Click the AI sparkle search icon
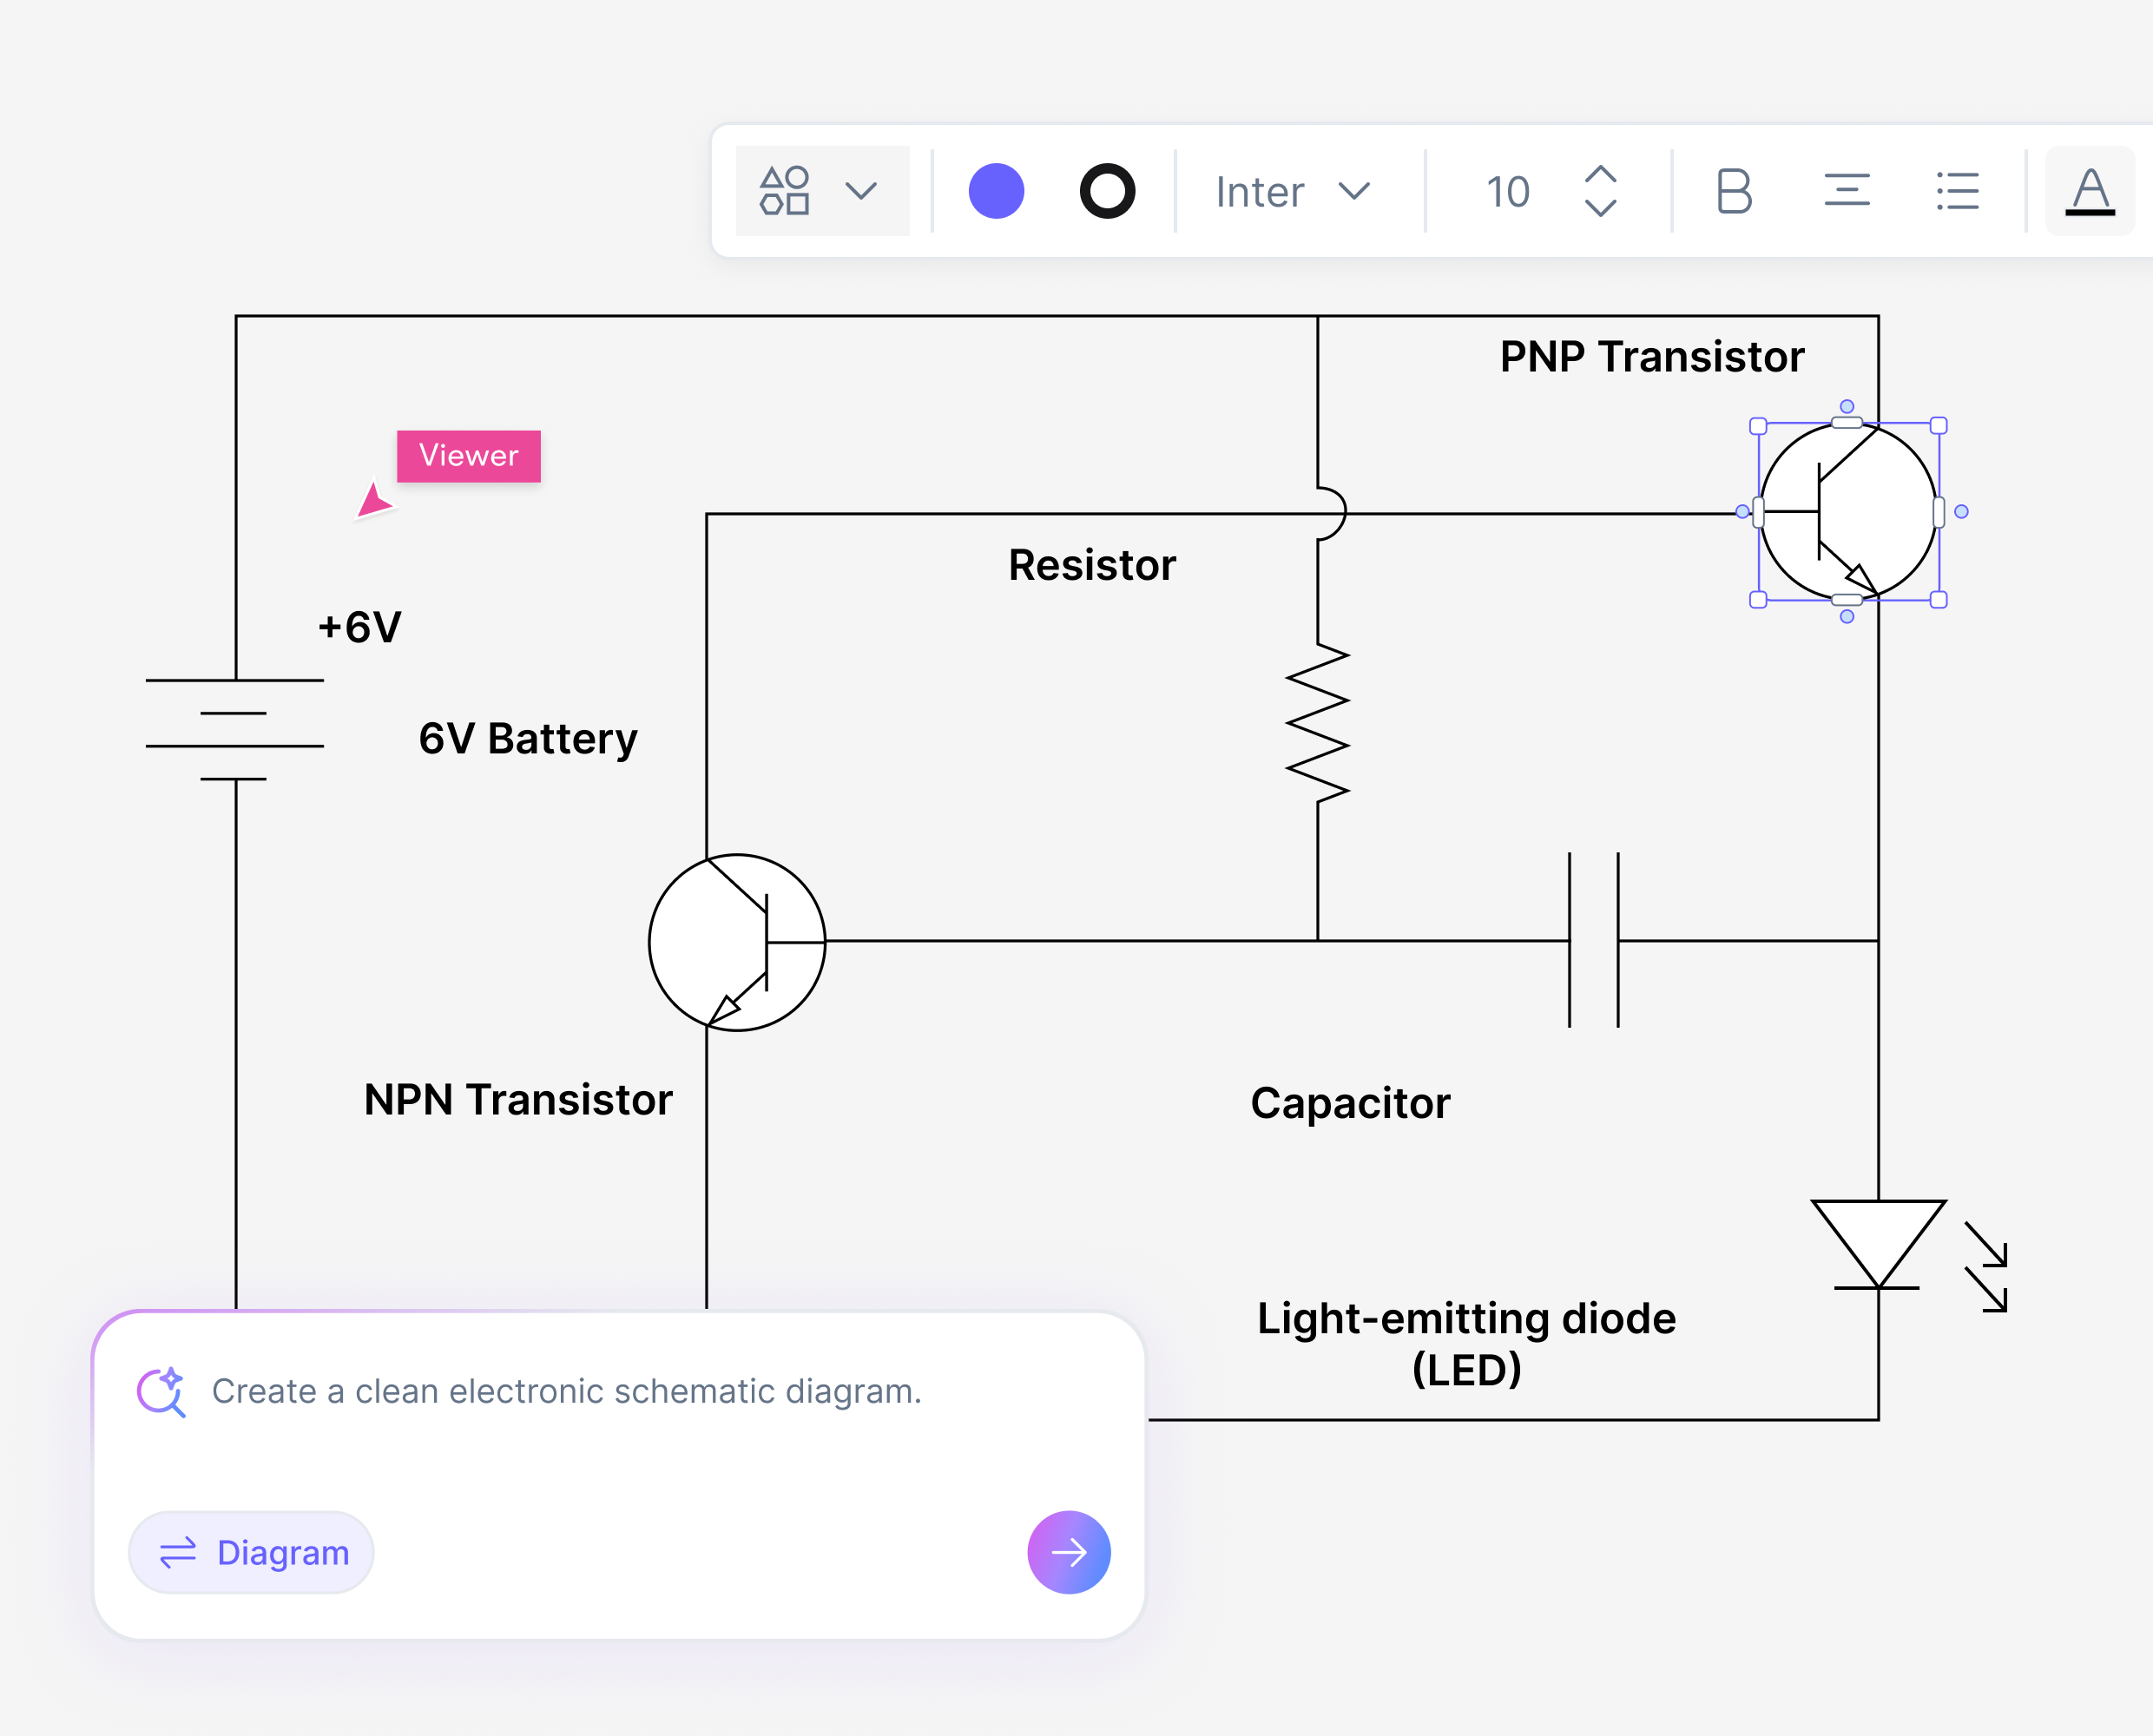Screen dimensions: 2153x1736 pyautogui.click(x=161, y=1391)
